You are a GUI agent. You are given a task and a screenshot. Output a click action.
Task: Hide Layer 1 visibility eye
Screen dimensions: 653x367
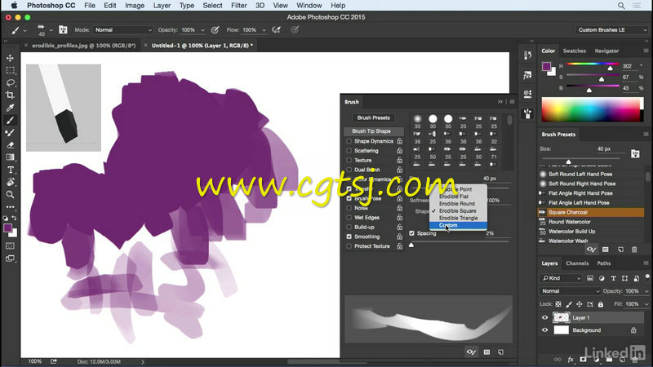coord(544,317)
